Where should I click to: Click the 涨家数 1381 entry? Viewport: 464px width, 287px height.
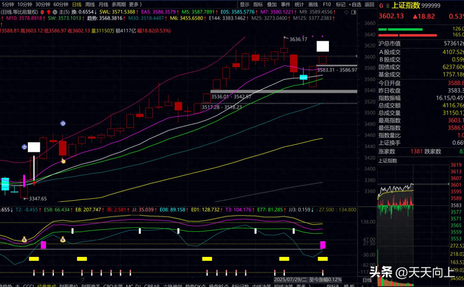coord(400,151)
